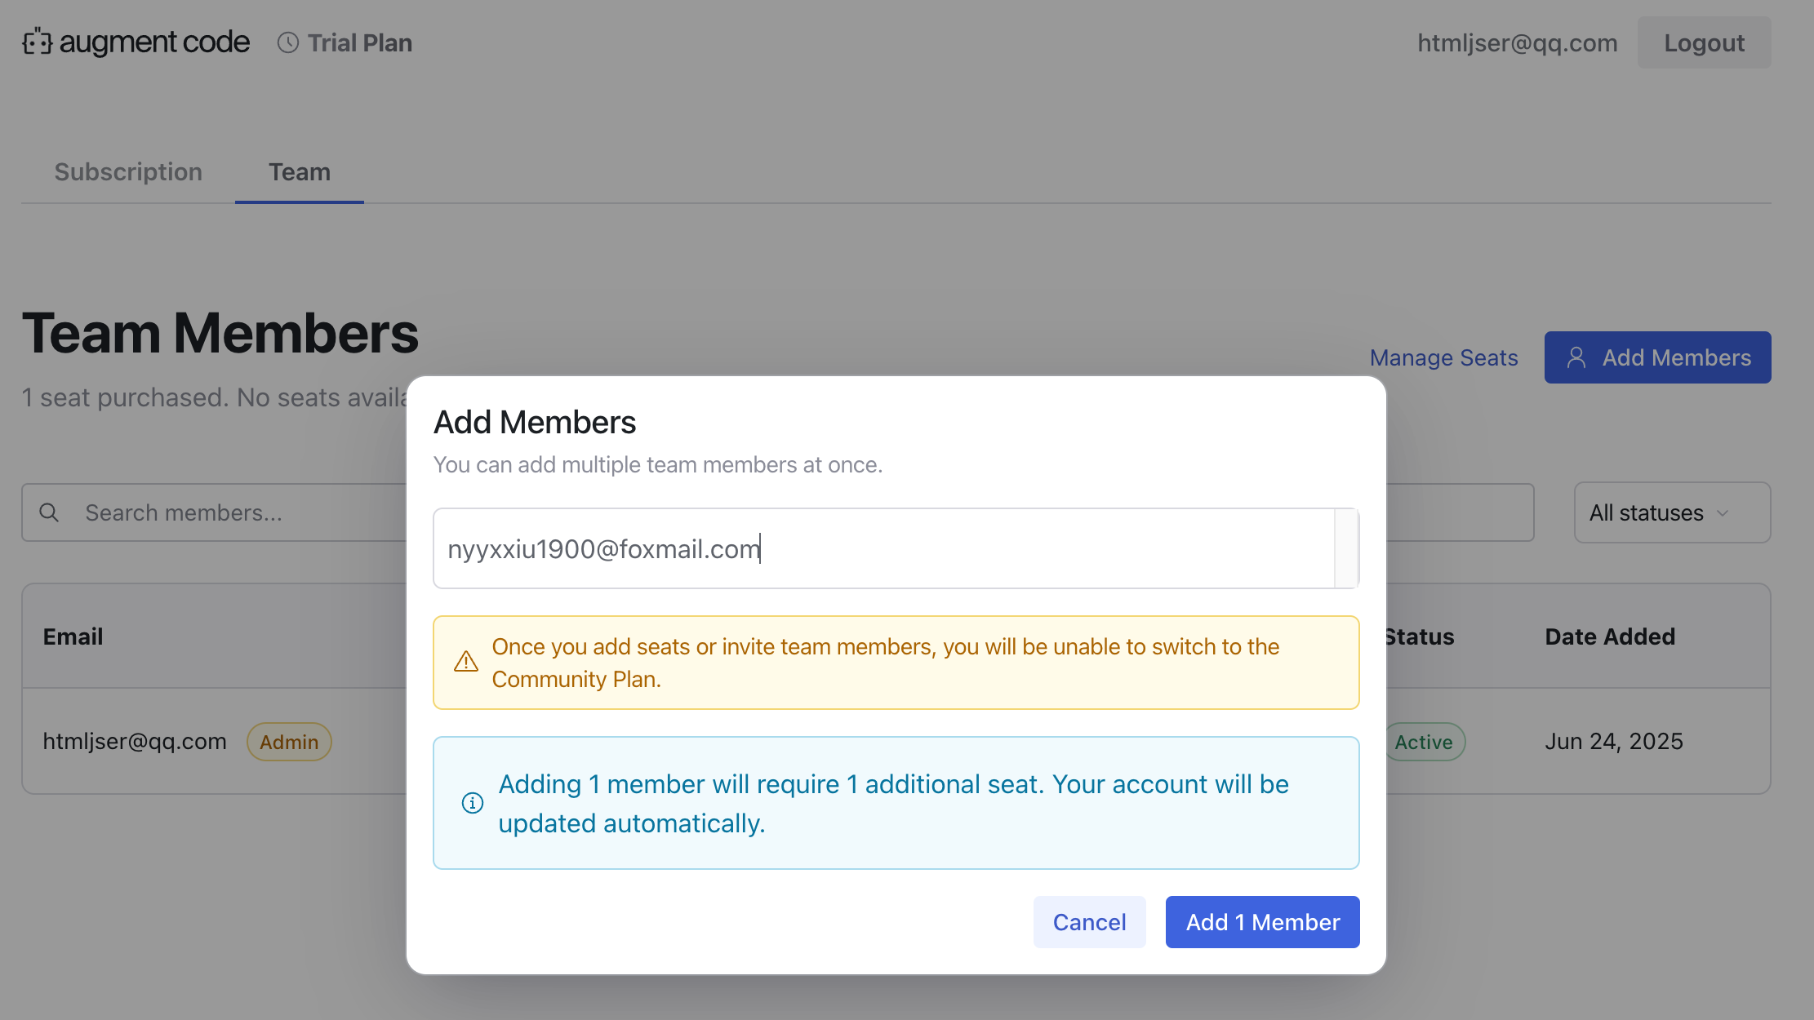Click the member email input field
The image size is (1814, 1020).
pos(882,548)
